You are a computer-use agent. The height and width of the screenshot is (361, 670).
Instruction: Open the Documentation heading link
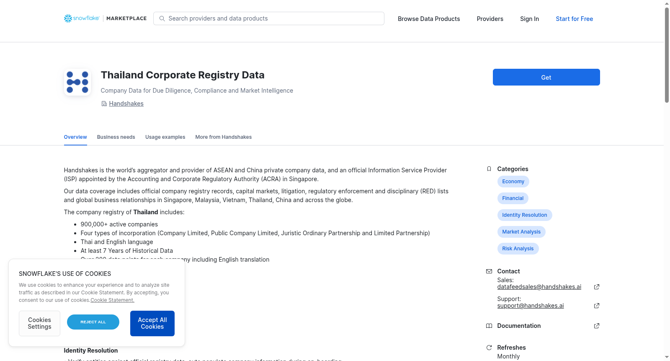[519, 326]
